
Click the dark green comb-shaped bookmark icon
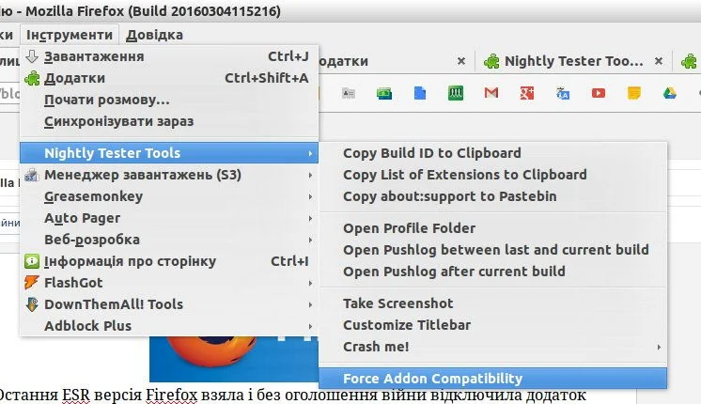point(456,92)
